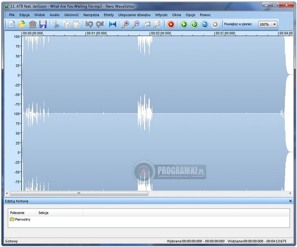
Task: Copy selection with the copy icon
Action: click(66, 25)
